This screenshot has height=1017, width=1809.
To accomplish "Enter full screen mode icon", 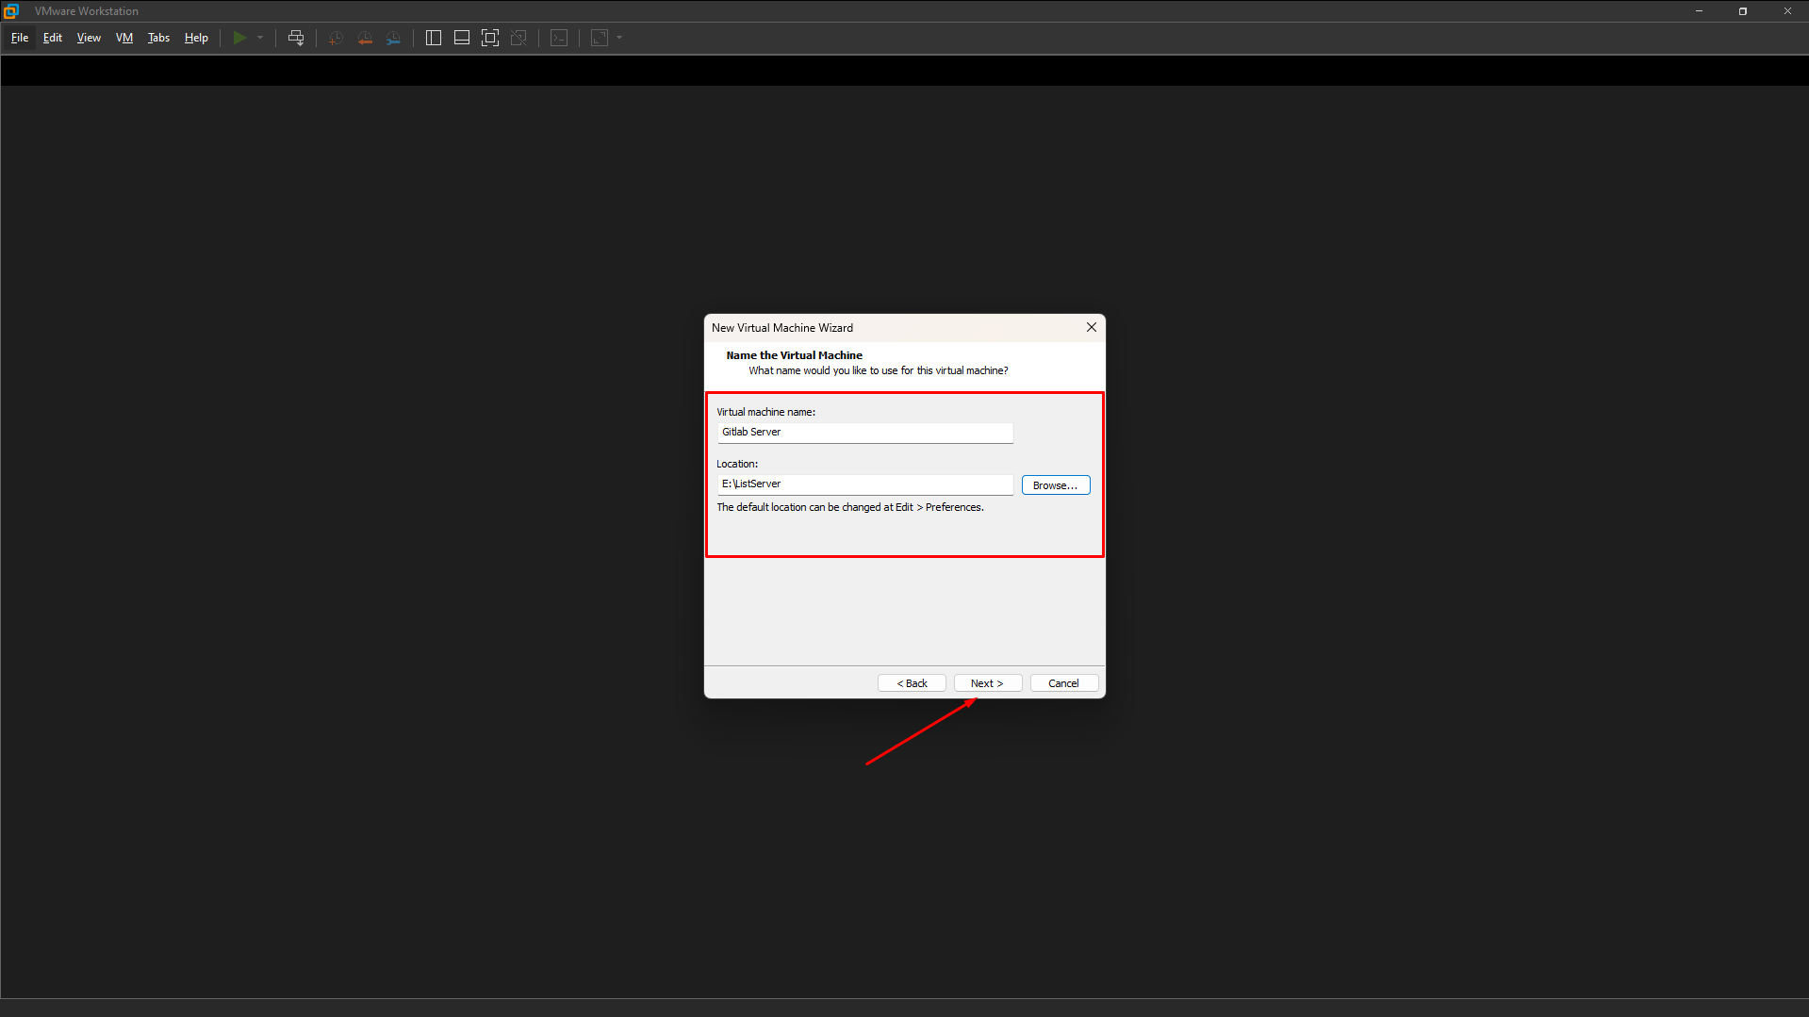I will tap(490, 38).
